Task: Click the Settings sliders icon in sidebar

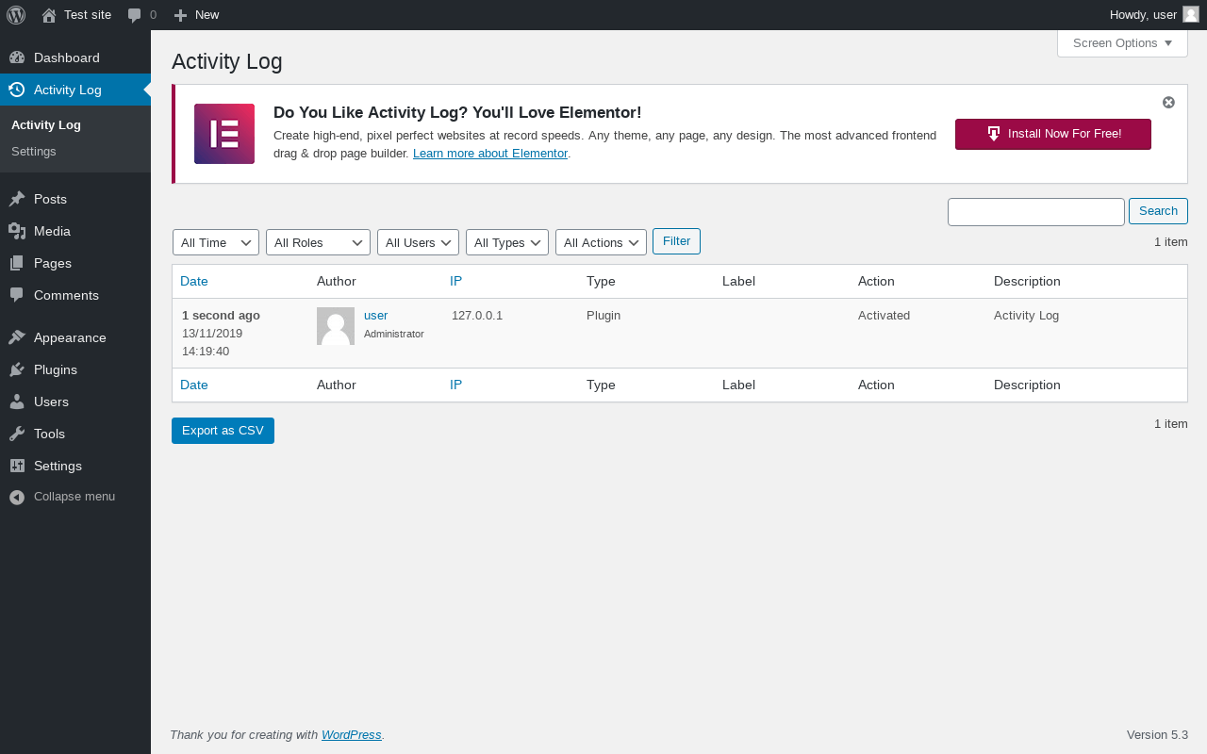Action: point(17,466)
